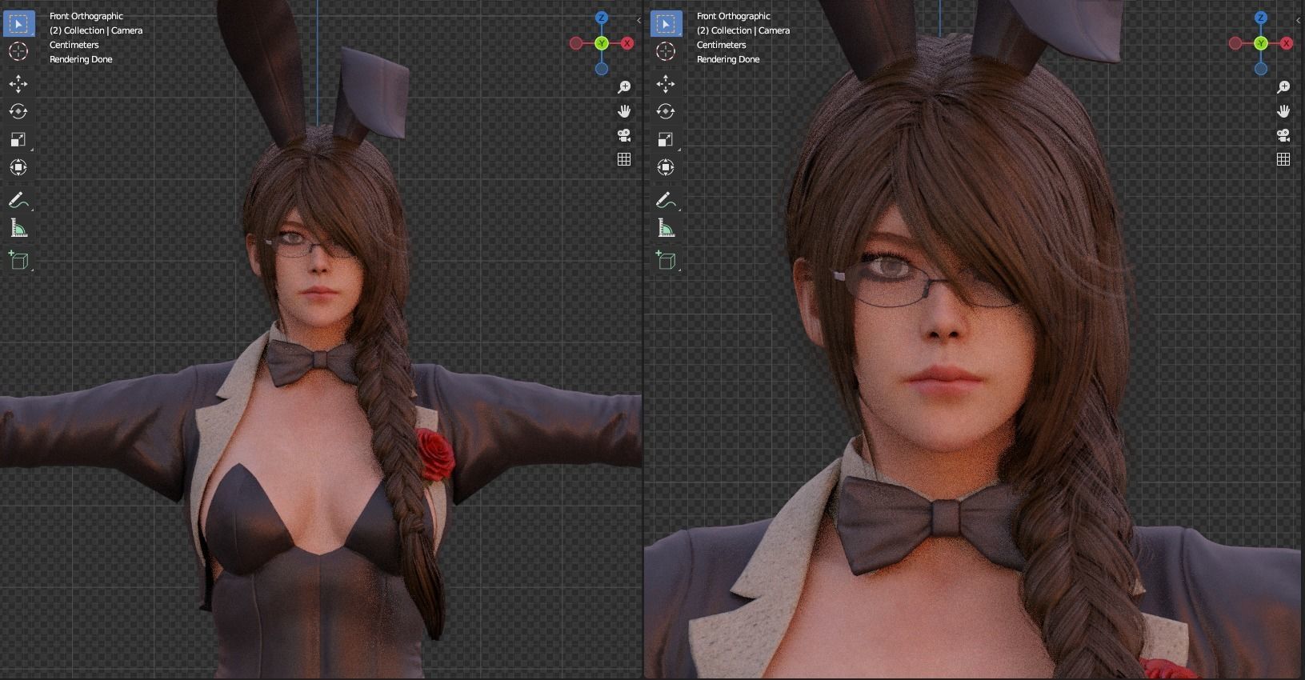Screen dimensions: 1305x680
Task: Pick the Rotate tool in left viewport
Action: [18, 111]
